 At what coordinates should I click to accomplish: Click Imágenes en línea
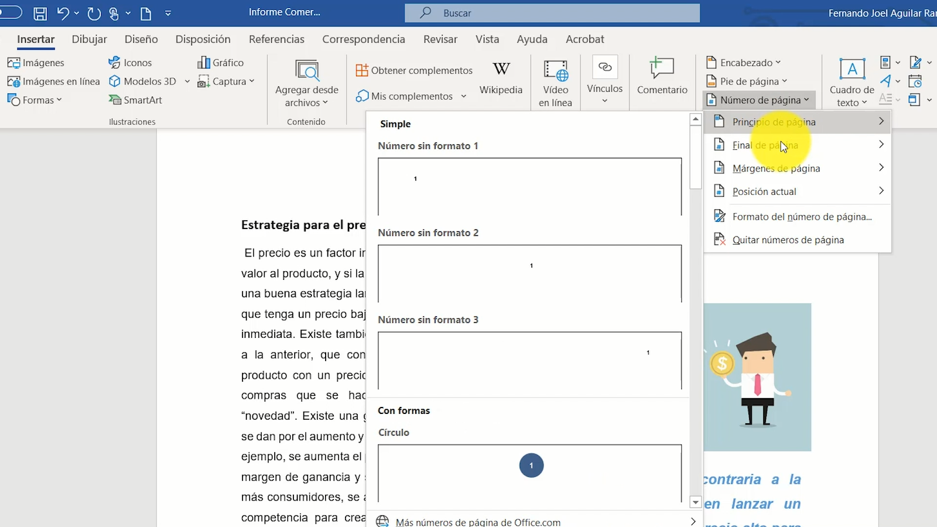pos(53,81)
